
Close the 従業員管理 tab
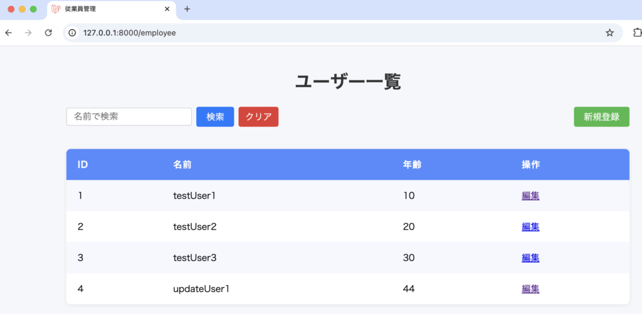pos(166,9)
